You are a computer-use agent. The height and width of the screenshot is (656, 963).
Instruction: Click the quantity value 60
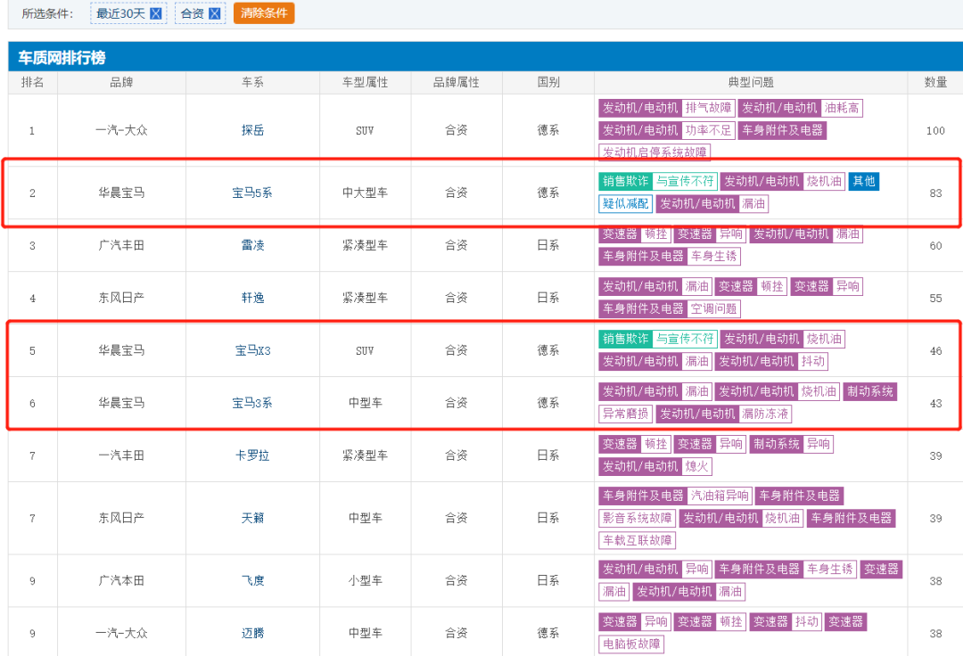pyautogui.click(x=935, y=246)
